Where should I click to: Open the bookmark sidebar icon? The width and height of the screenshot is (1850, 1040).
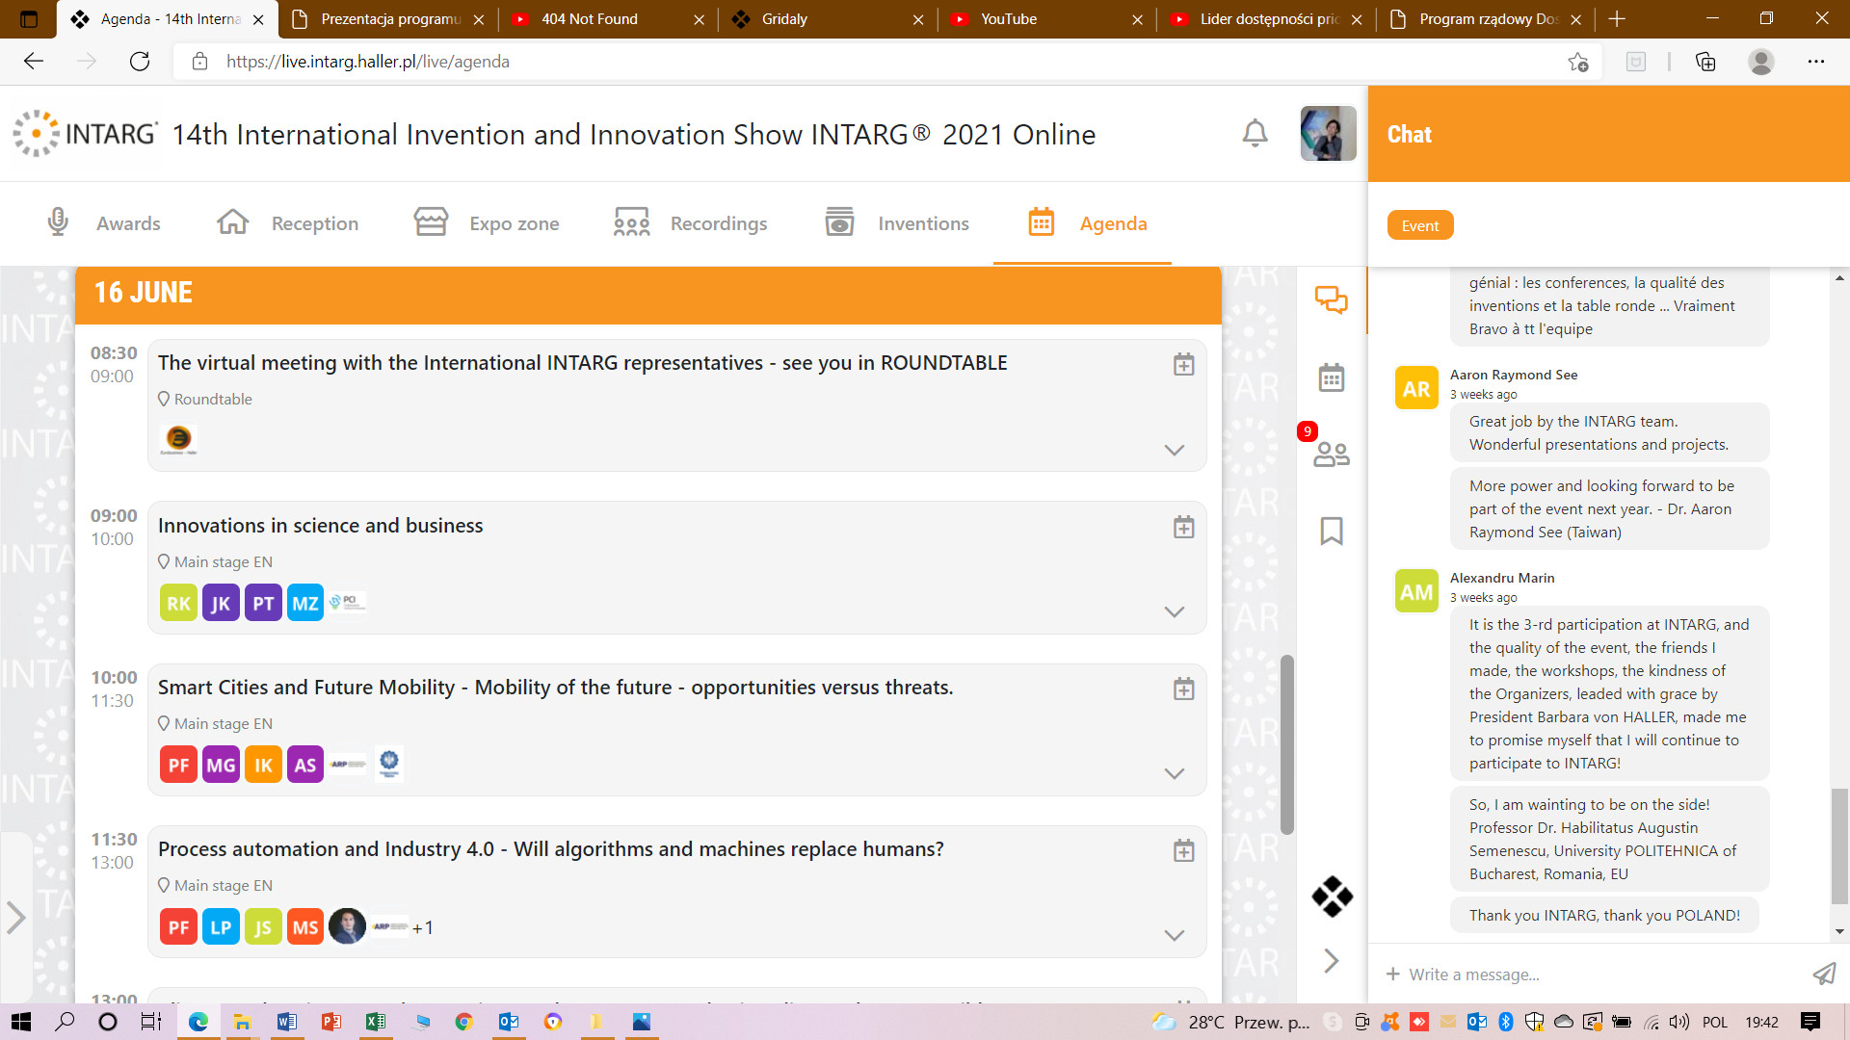[x=1332, y=531]
